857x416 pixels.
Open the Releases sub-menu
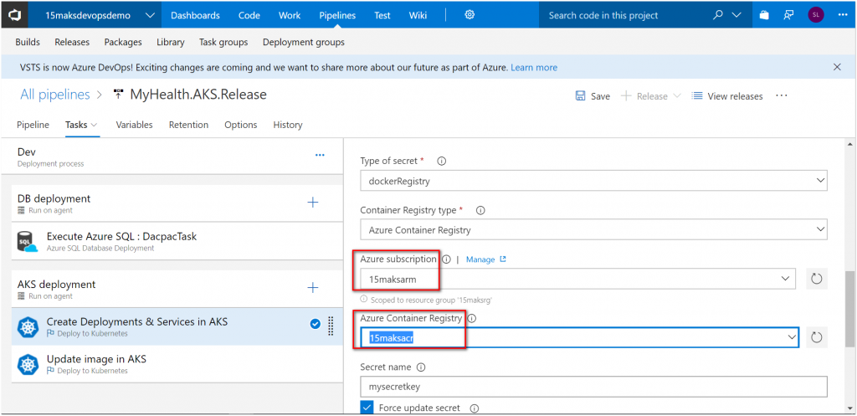pyautogui.click(x=72, y=42)
